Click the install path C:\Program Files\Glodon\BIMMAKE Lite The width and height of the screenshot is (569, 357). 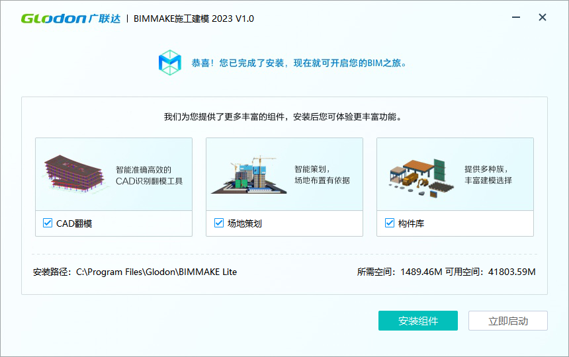pos(156,272)
